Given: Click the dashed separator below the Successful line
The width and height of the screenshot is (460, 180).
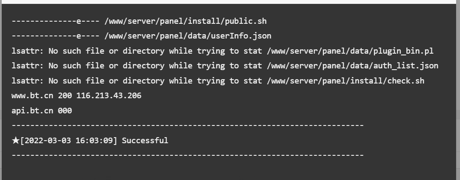Looking at the screenshot, I should tap(188, 155).
